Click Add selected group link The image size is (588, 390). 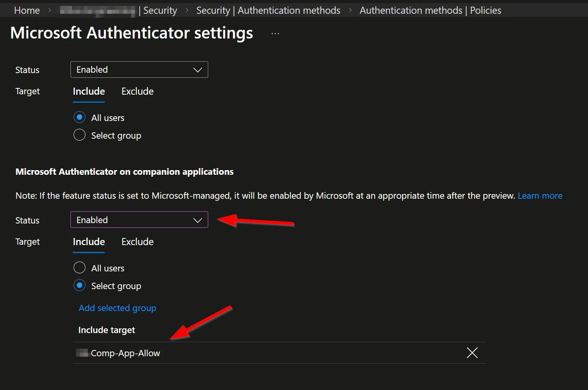point(117,308)
